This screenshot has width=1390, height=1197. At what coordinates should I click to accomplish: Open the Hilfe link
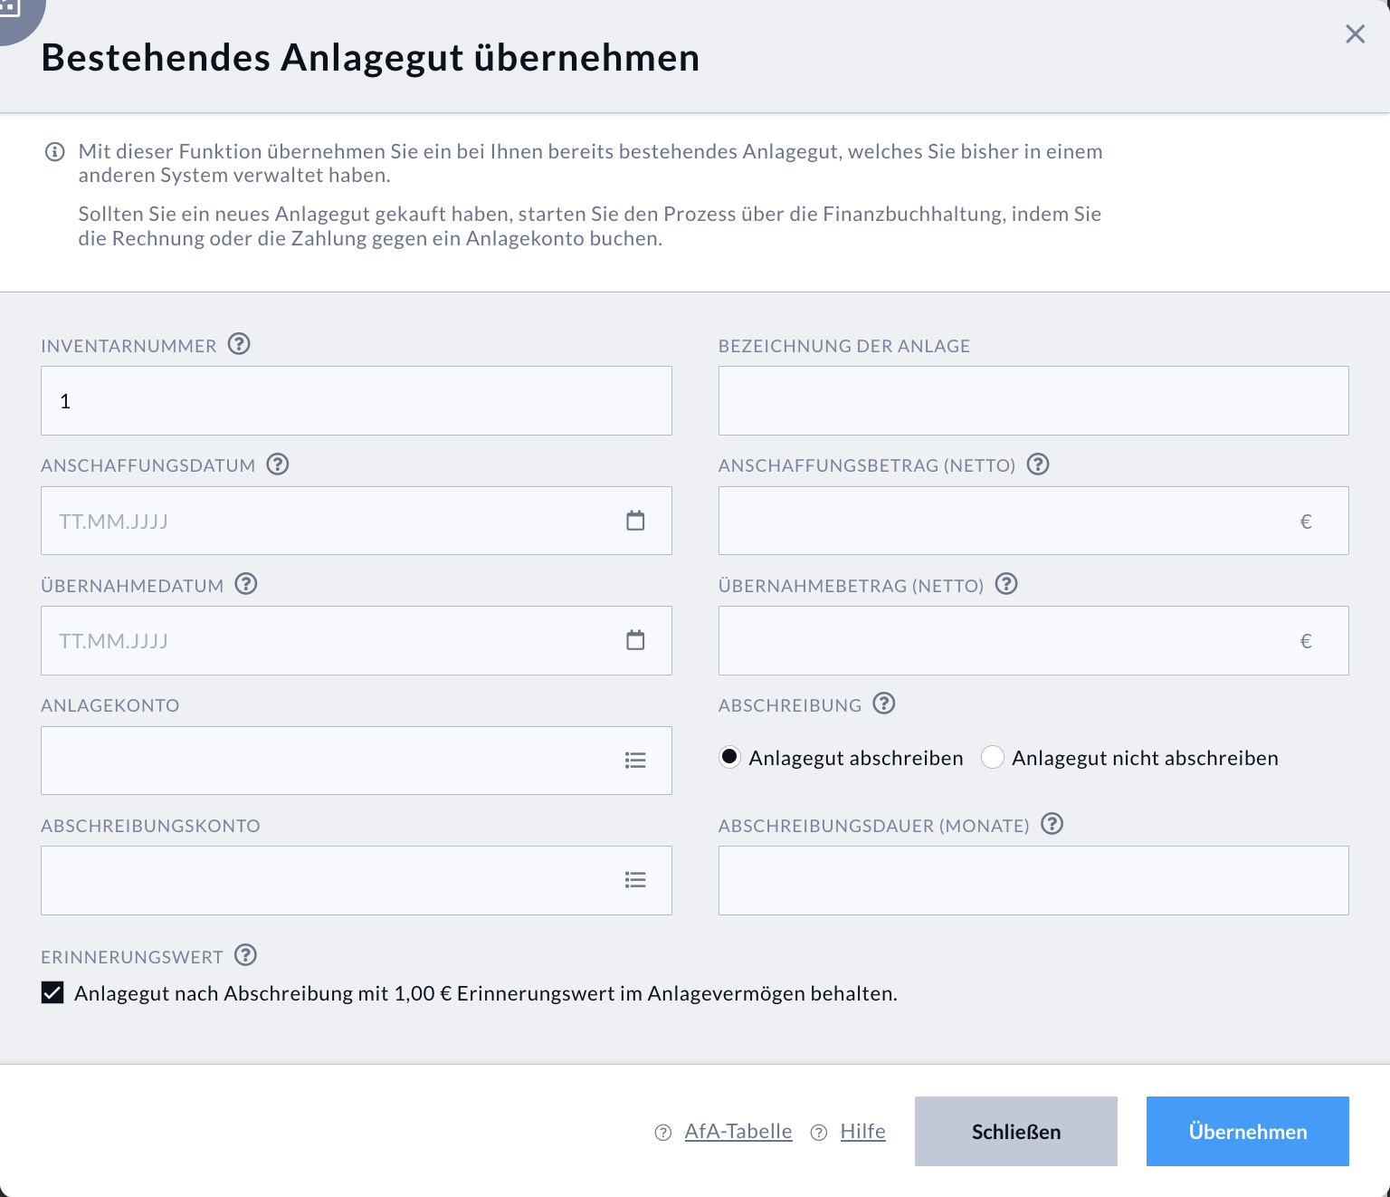862,1131
